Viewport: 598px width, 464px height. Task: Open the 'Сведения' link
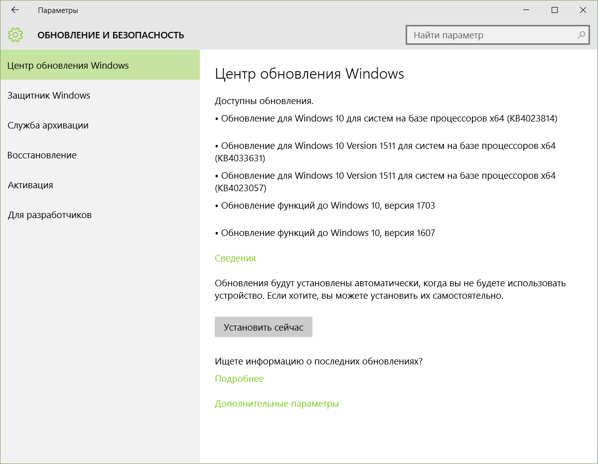(x=235, y=258)
